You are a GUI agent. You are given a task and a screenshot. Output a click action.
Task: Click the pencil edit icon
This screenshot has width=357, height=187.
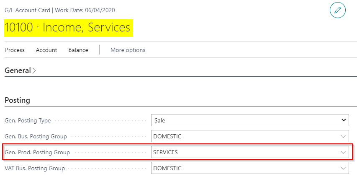tap(337, 10)
